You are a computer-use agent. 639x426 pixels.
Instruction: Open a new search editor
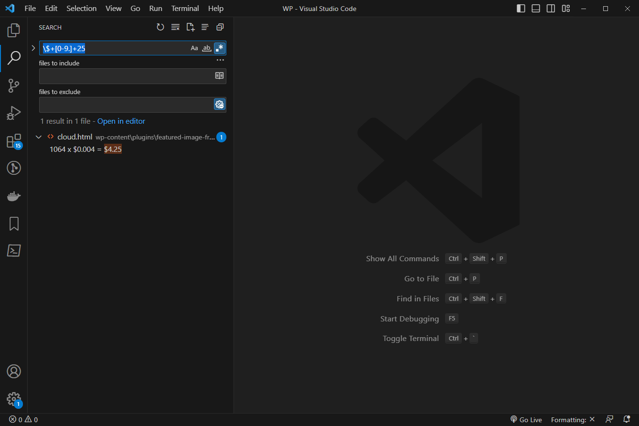[190, 27]
